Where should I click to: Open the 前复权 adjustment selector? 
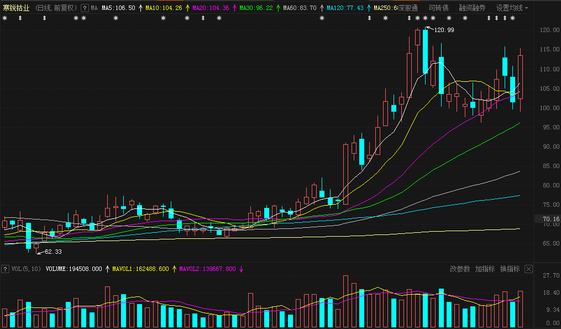(x=65, y=8)
